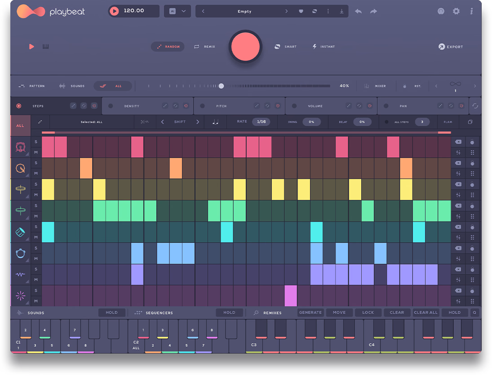This screenshot has height=376, width=492.
Task: Start playback with the orange play arrow
Action: (x=31, y=46)
